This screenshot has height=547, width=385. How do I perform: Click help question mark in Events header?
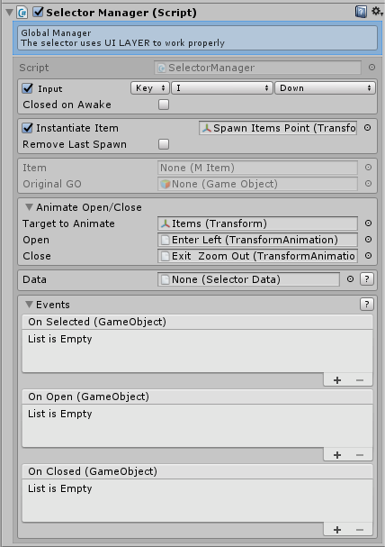(x=366, y=305)
